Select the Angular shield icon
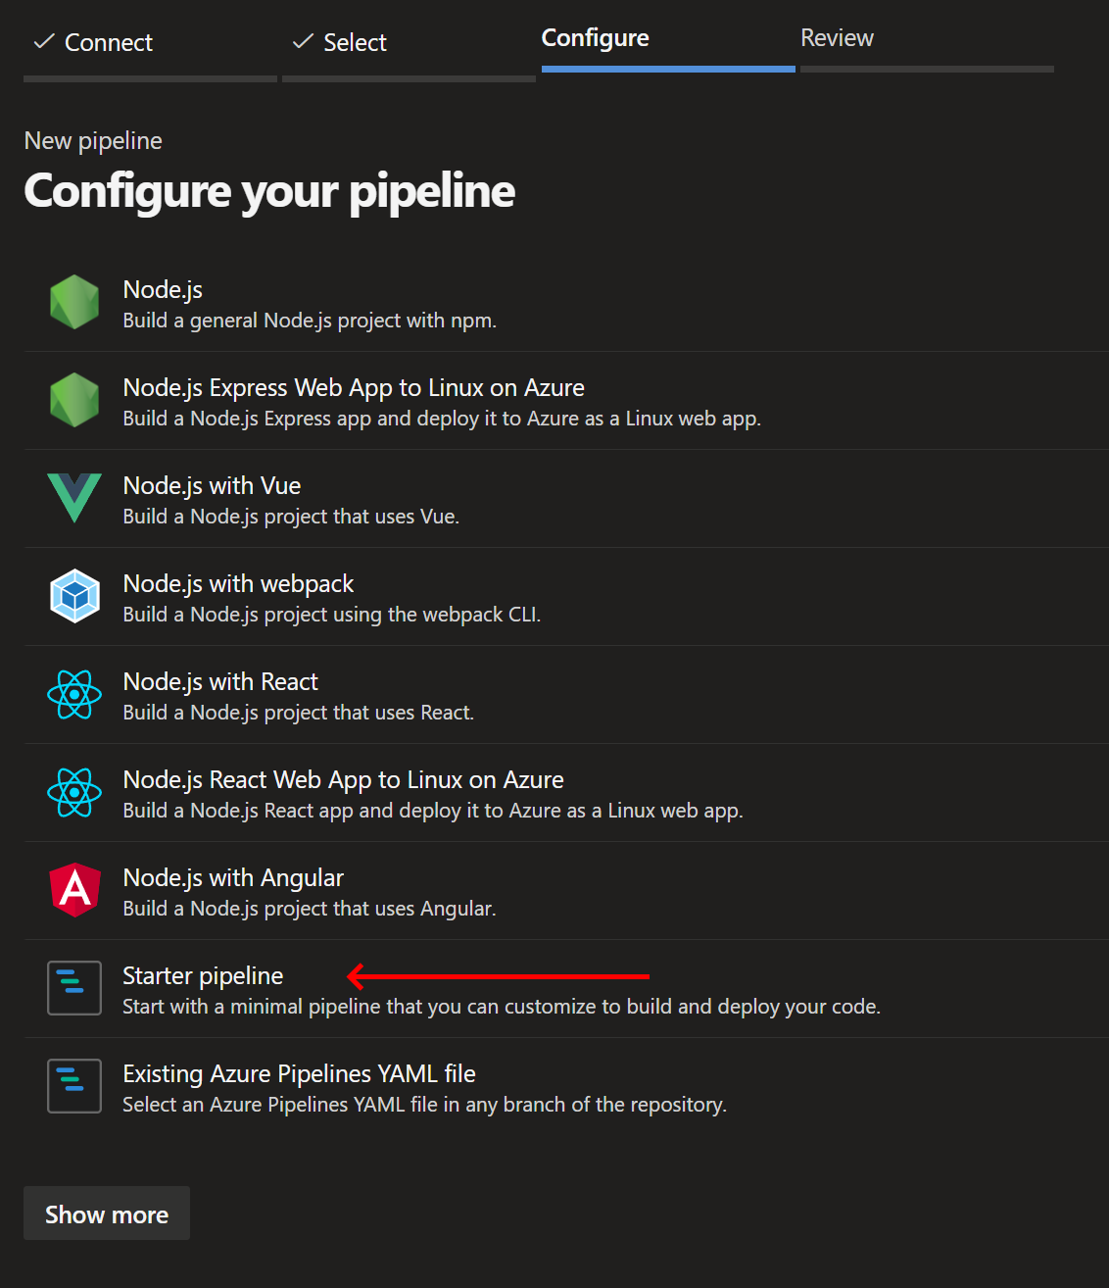 (73, 890)
